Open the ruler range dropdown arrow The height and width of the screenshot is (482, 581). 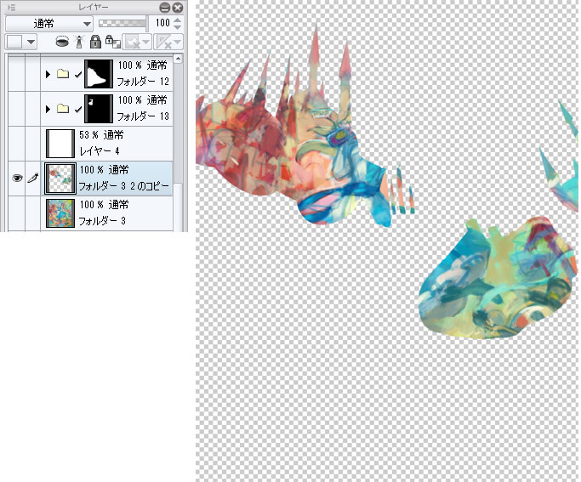tap(178, 42)
